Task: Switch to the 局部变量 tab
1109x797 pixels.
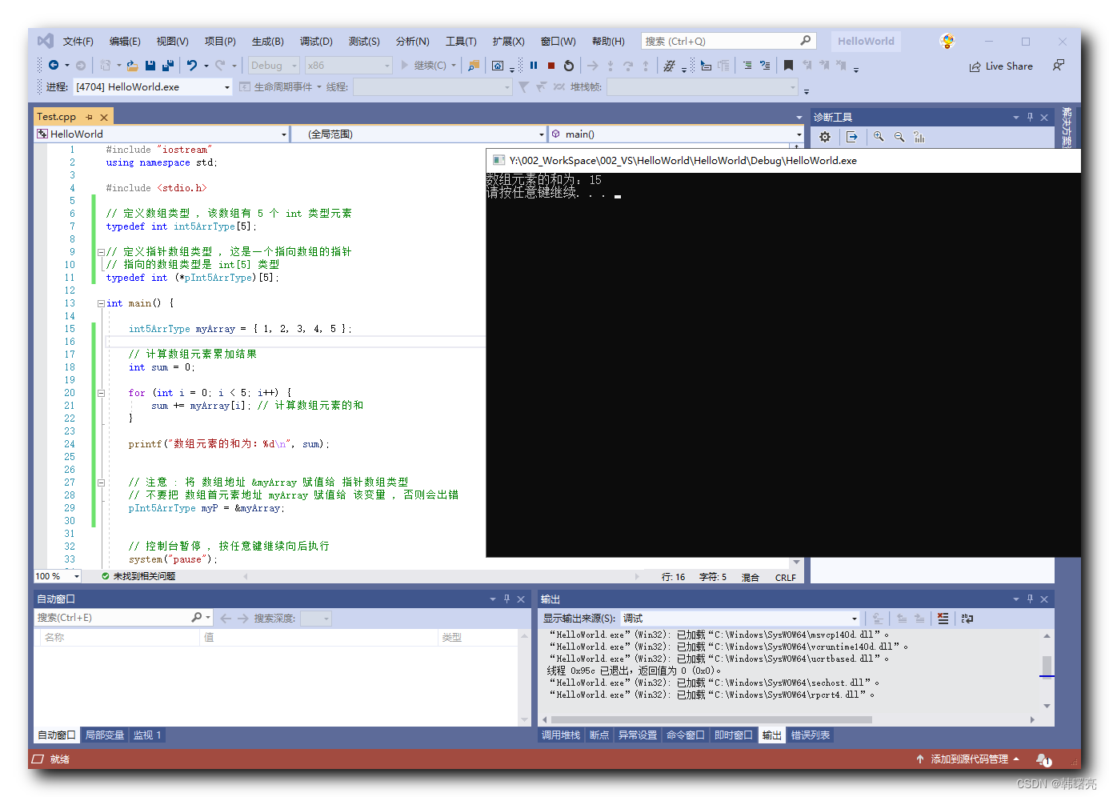Action: (105, 735)
